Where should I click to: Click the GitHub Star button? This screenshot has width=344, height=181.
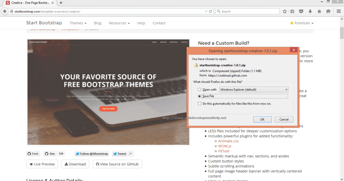tap(50, 154)
